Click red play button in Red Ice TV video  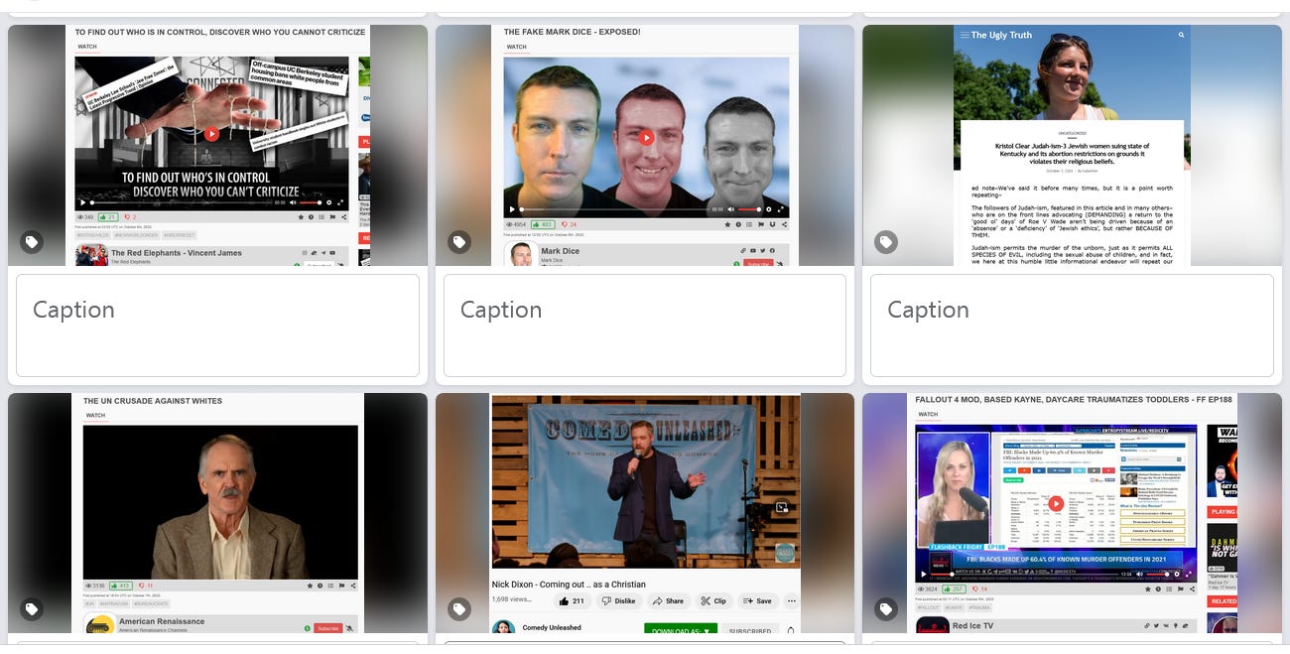pos(1056,504)
